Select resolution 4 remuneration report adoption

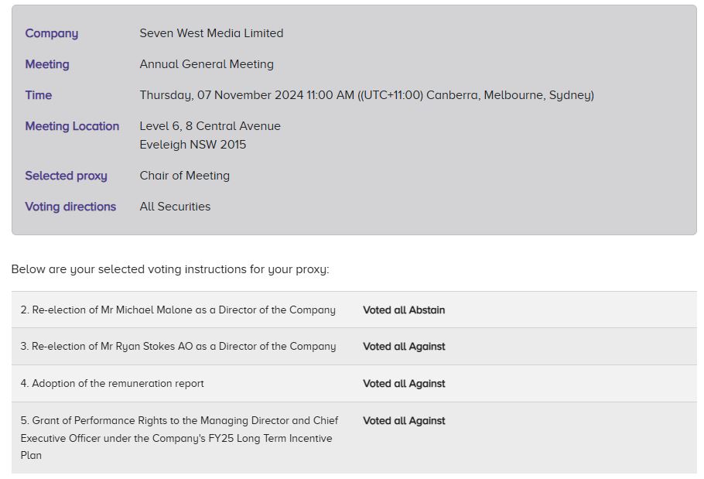pos(112,383)
